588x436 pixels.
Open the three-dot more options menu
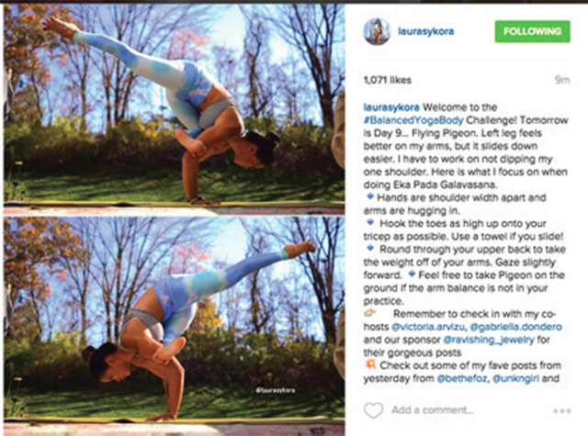(x=562, y=411)
